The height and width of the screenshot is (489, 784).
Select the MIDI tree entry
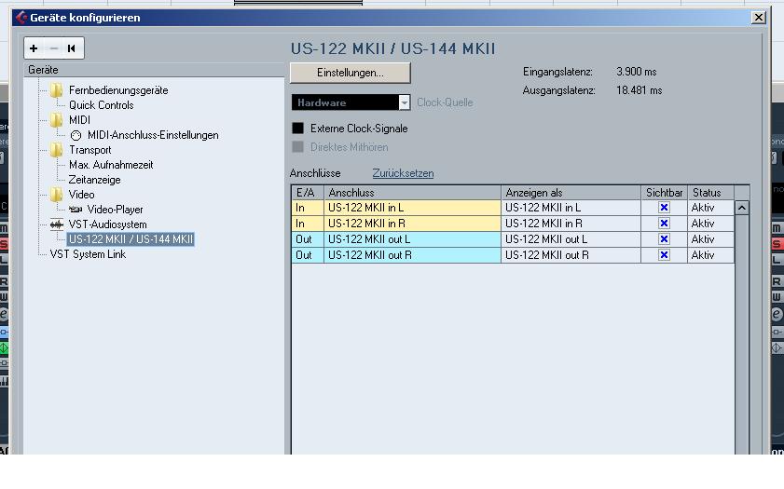pos(79,120)
